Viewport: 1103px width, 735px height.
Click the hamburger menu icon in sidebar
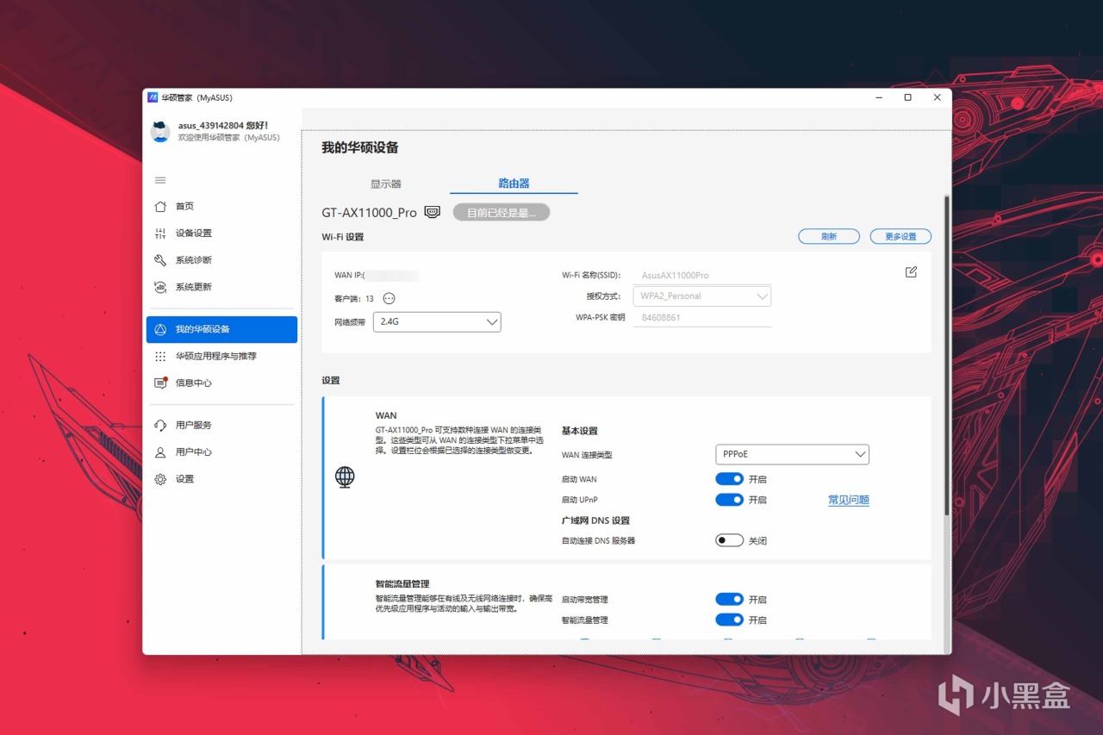160,180
